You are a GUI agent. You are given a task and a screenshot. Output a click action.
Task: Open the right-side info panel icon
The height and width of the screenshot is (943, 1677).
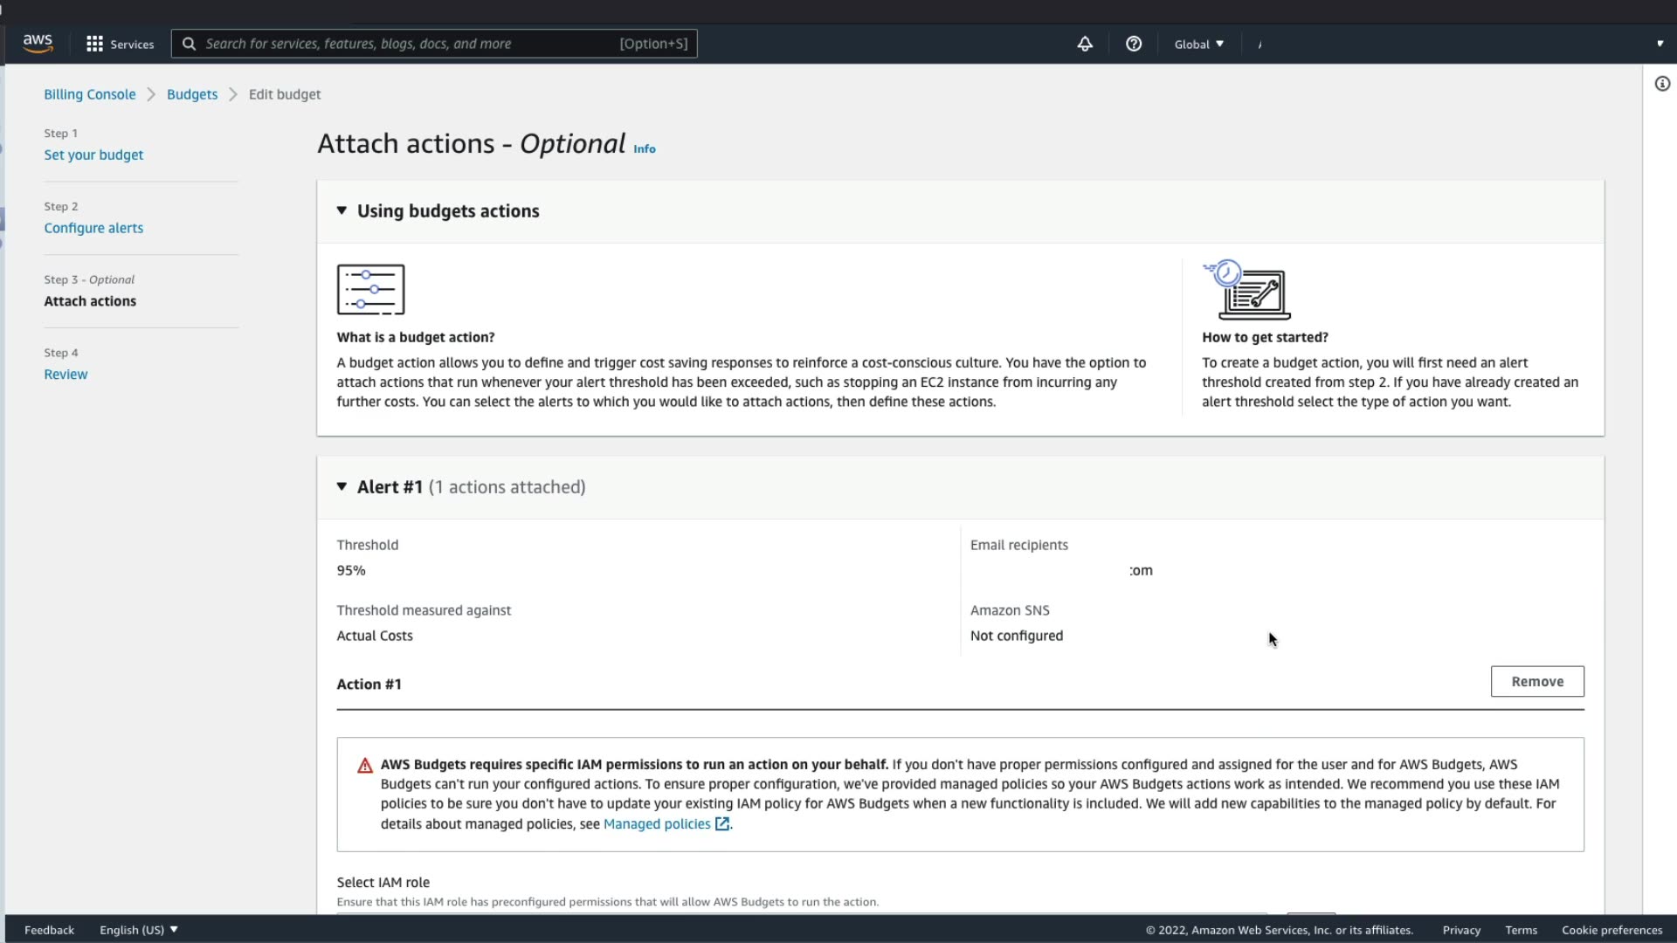[x=1662, y=84]
